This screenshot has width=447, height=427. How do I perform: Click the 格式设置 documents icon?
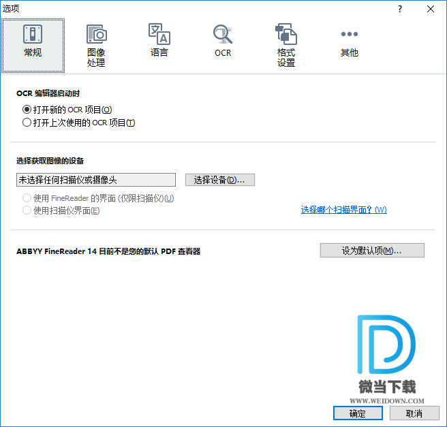click(286, 33)
